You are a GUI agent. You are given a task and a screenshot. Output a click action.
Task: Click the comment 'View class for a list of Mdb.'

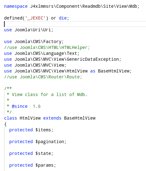pos(49,94)
